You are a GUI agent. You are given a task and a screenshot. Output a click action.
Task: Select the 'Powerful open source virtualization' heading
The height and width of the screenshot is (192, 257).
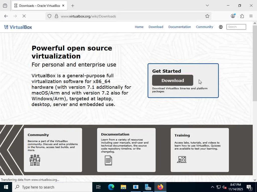click(x=72, y=52)
